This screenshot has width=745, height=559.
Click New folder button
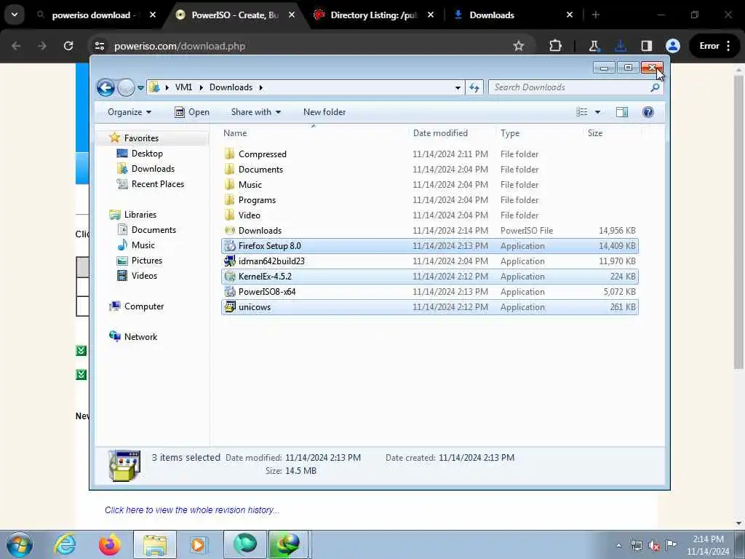pos(324,112)
